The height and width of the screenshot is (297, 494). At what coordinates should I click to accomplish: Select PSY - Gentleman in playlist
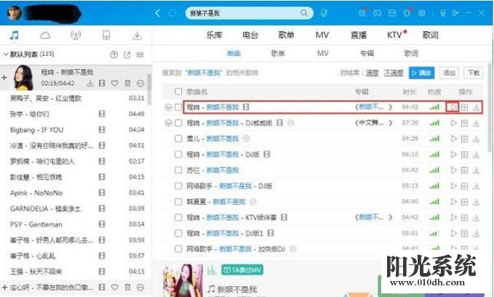tap(36, 224)
